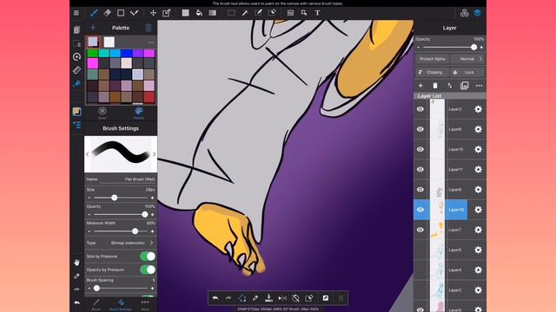Select the Move tool crosshair
Viewport: 556px width, 312px height.
click(x=153, y=13)
